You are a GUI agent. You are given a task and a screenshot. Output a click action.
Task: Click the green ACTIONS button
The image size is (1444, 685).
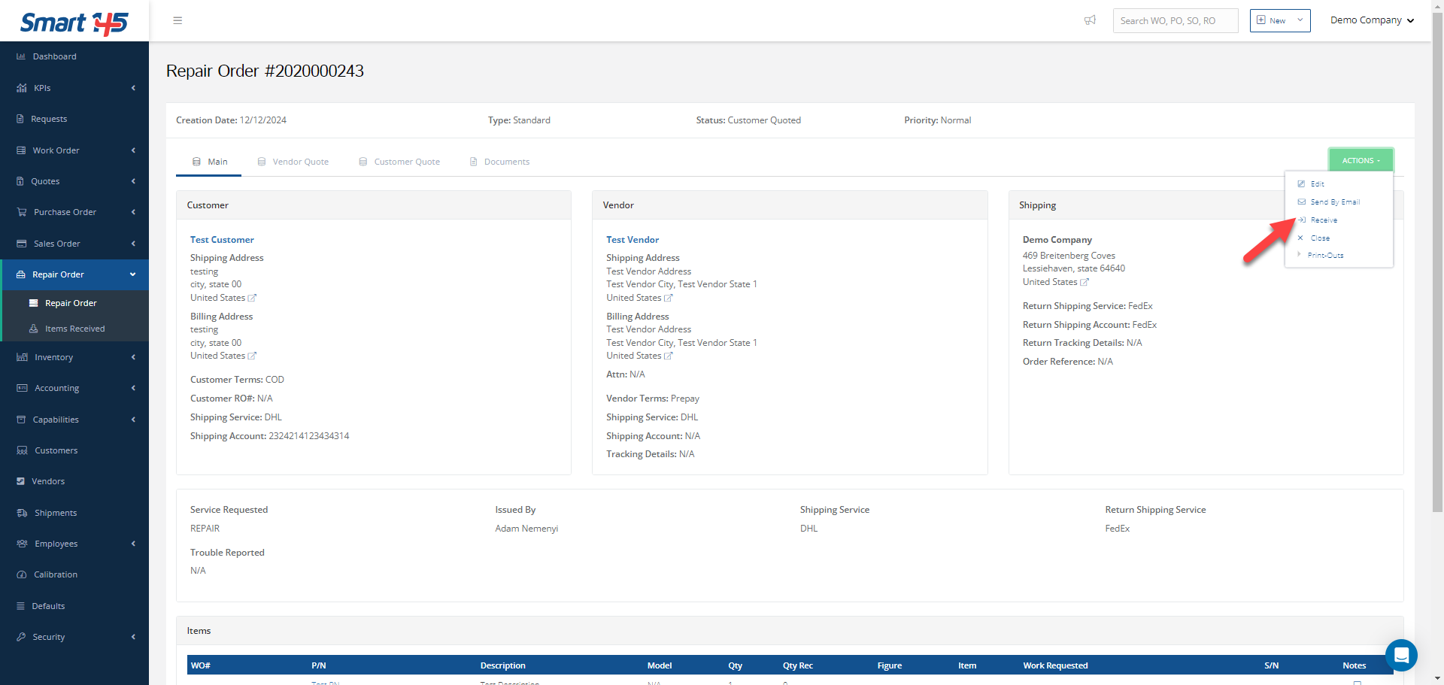[x=1361, y=160]
